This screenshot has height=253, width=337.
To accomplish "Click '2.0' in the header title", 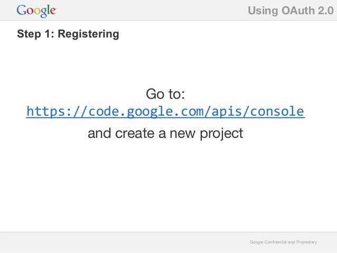I will click(x=326, y=11).
